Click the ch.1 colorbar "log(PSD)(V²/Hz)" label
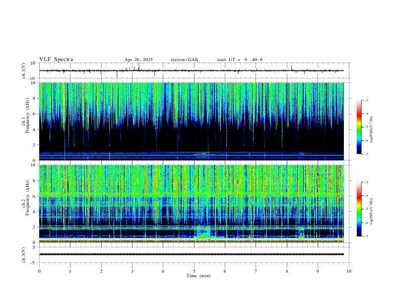This screenshot has height=304, width=393. (372, 129)
